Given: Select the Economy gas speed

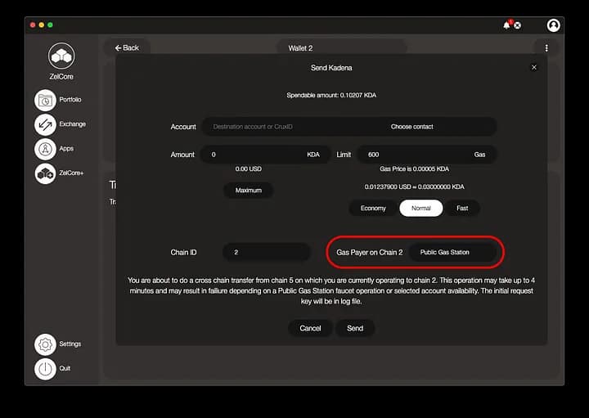Looking at the screenshot, I should tap(373, 208).
